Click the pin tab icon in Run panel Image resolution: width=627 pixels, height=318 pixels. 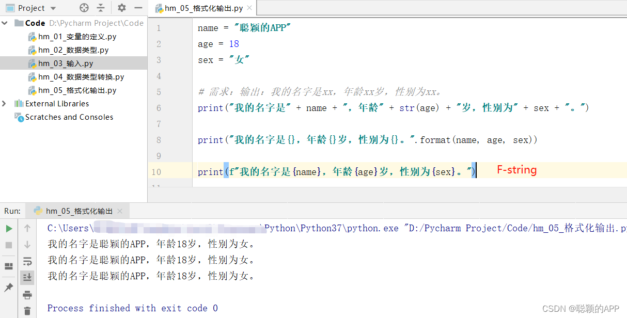[x=9, y=288]
